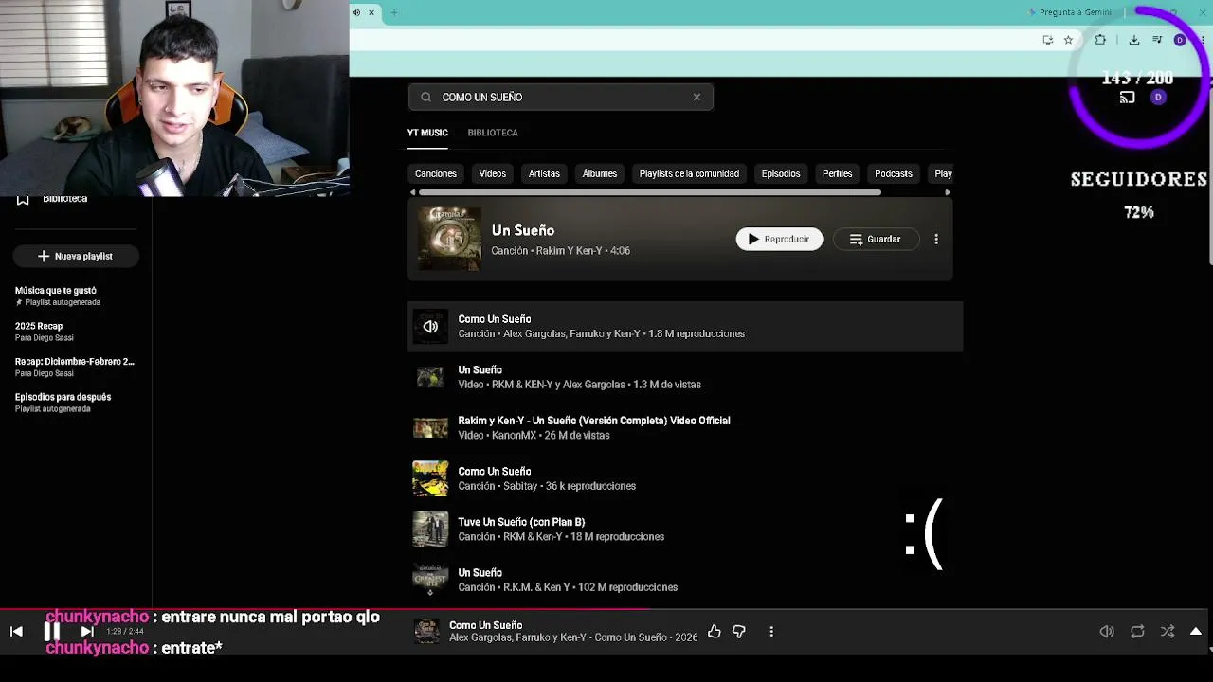Click the Reproducir button
The height and width of the screenshot is (682, 1213).
[x=779, y=239]
